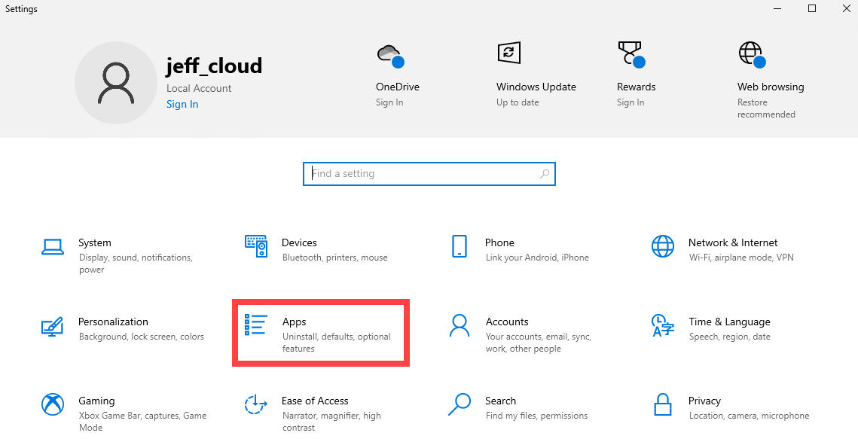Sign in to your local account
Viewport: 858px width, 439px height.
182,103
